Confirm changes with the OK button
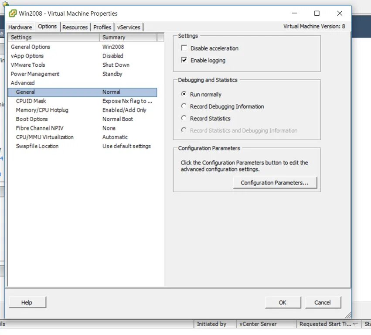 283,302
